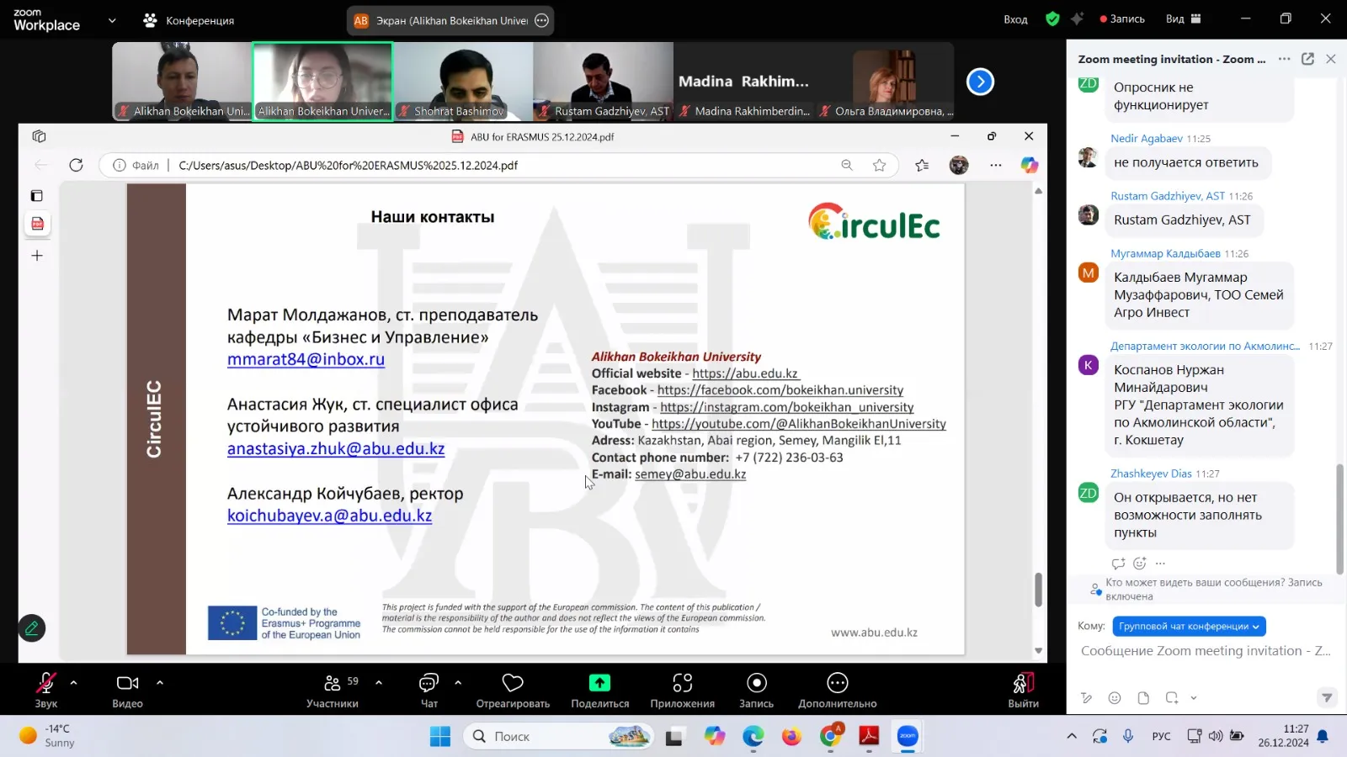Open the View menu
Image resolution: width=1347 pixels, height=757 pixels.
pos(1183,19)
